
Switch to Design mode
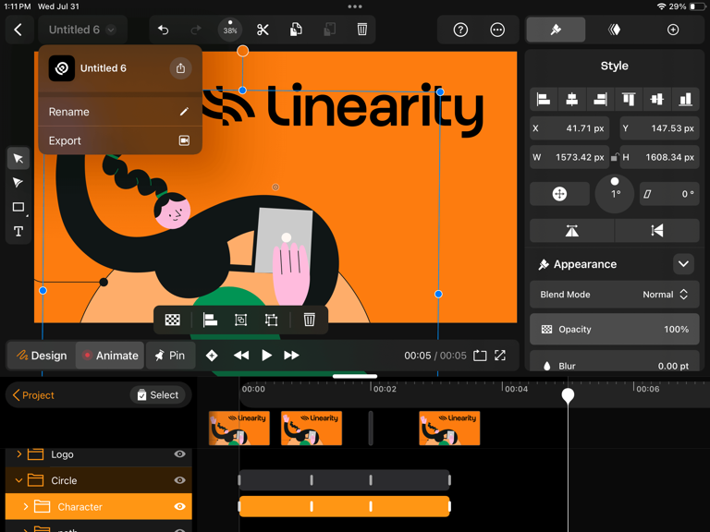coord(42,356)
